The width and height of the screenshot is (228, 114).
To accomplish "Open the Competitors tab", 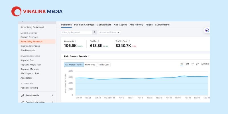I will point(104,25).
